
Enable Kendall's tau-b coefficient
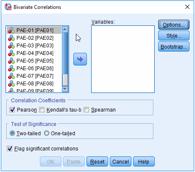coord(42,109)
